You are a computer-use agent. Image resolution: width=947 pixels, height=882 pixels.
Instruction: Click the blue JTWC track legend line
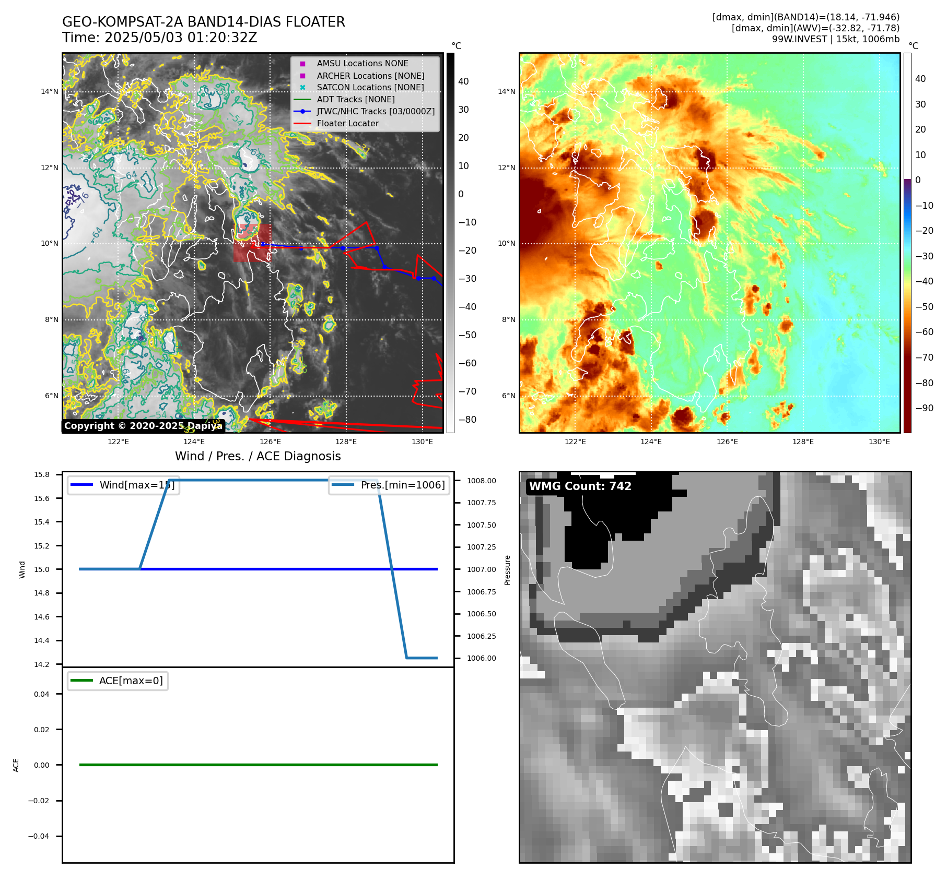click(x=302, y=111)
